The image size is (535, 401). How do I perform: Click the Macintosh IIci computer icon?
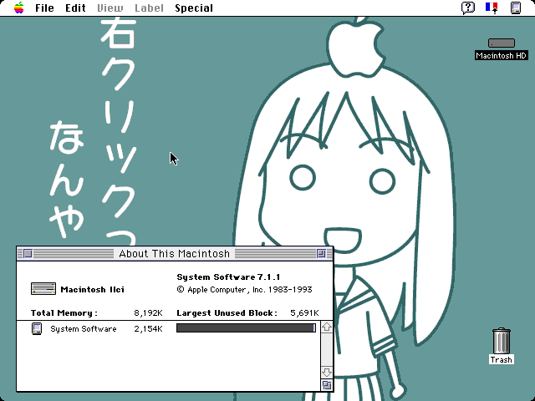coord(43,289)
